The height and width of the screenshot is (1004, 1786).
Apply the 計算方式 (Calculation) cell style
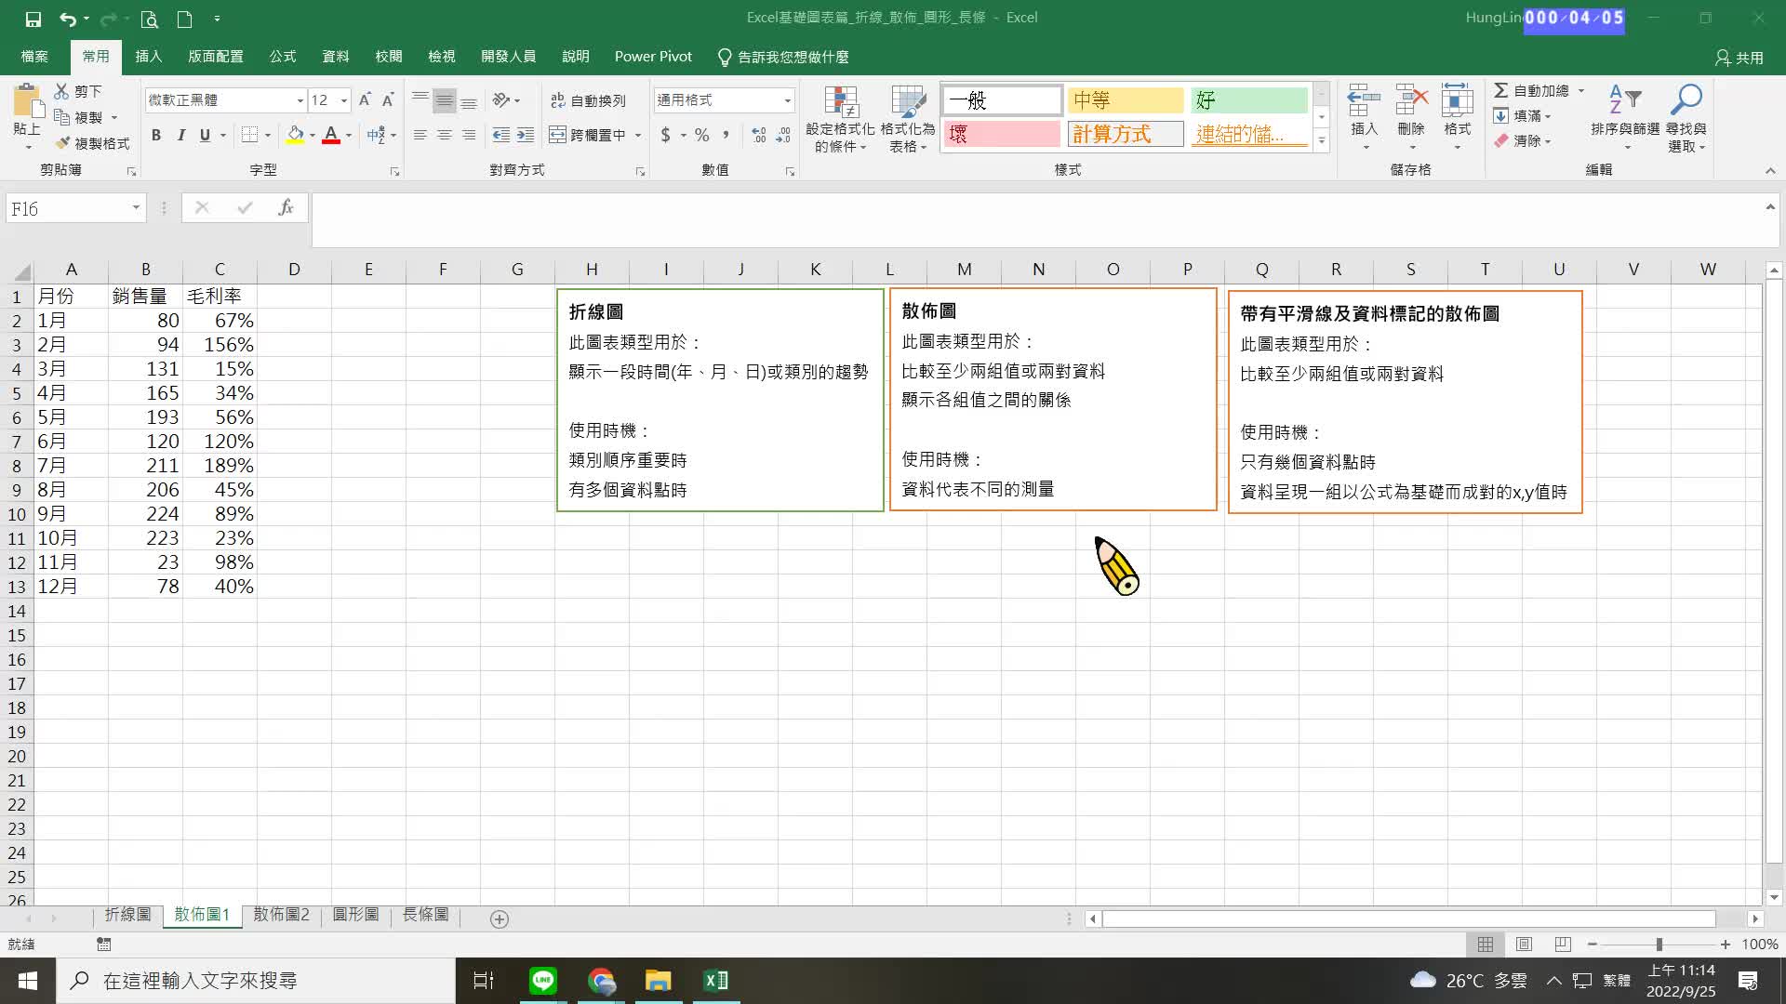click(x=1126, y=134)
